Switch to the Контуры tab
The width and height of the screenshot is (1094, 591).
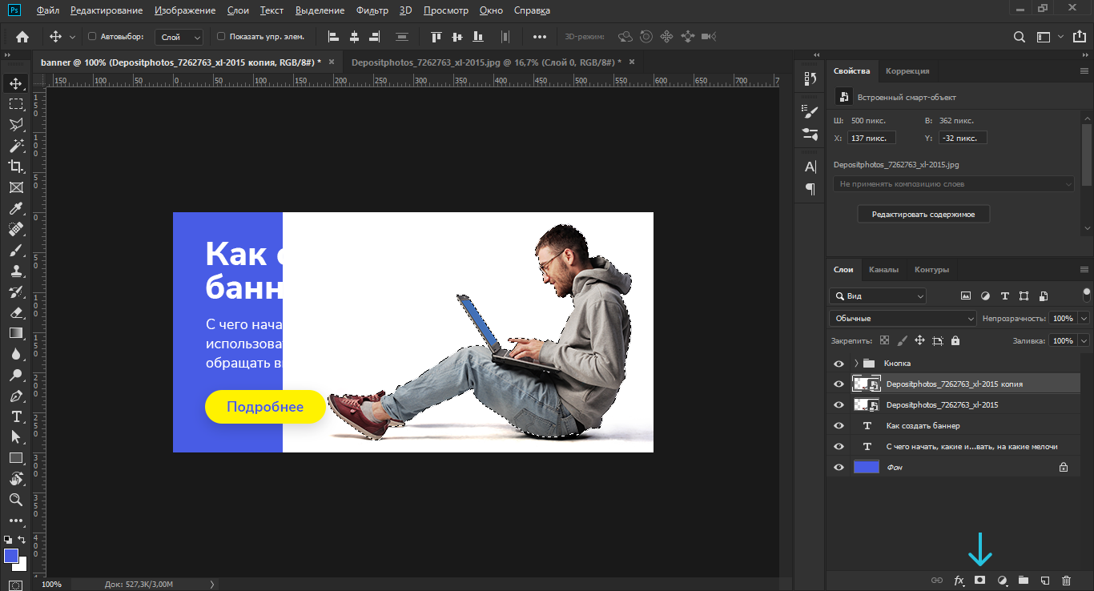pos(931,270)
